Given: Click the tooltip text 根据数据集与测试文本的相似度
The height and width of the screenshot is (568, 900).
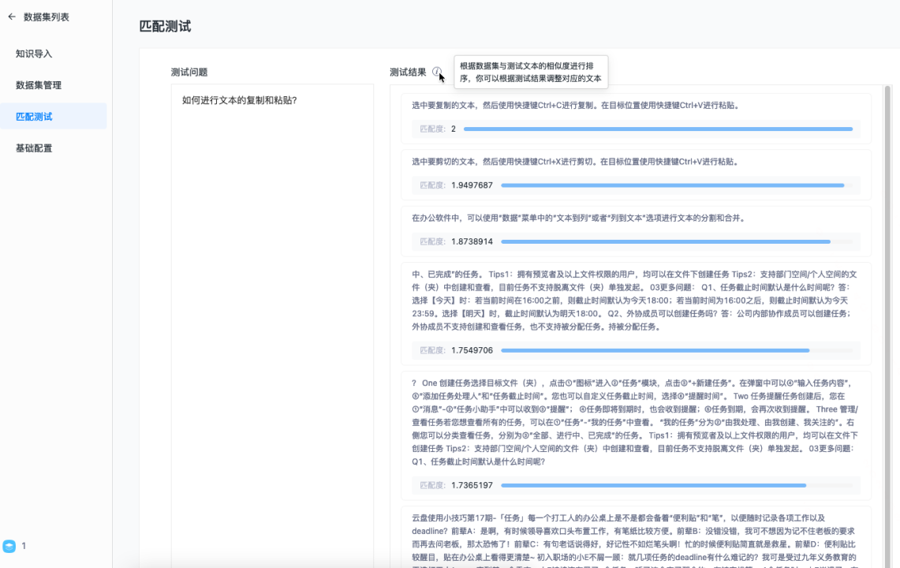Looking at the screenshot, I should [x=530, y=73].
